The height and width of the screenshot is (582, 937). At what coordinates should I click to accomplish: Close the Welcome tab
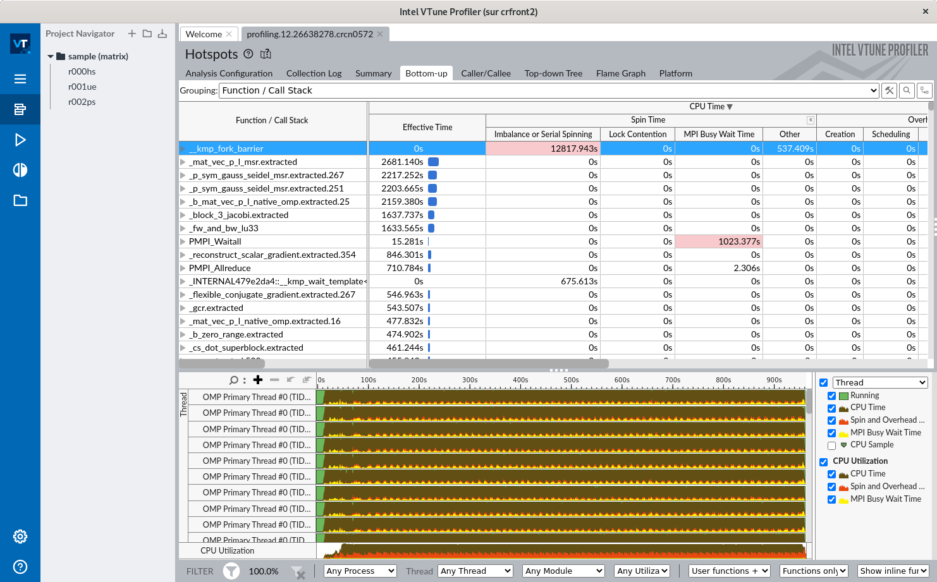(x=229, y=34)
